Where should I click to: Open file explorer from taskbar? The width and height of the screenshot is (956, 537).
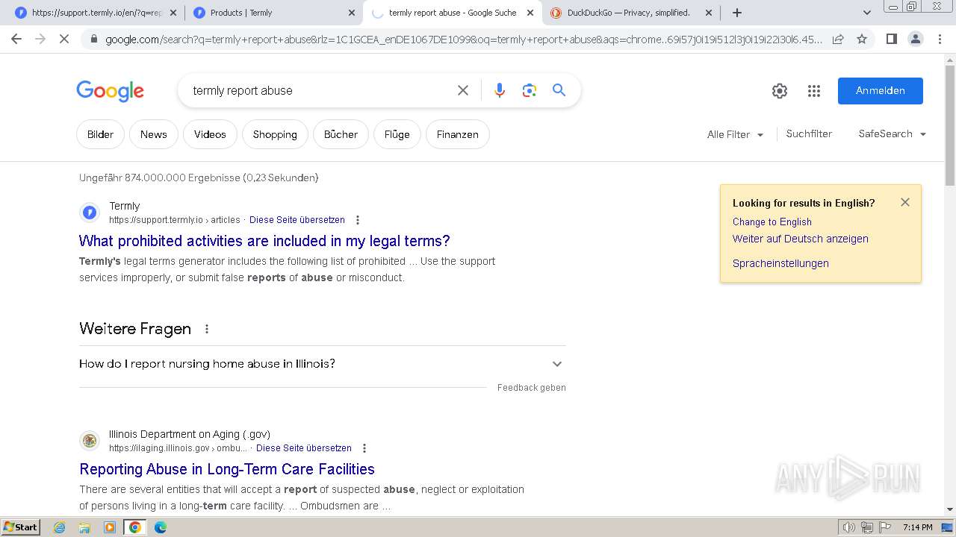tap(84, 527)
